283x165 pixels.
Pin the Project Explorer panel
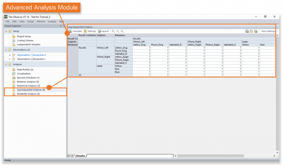61,26
